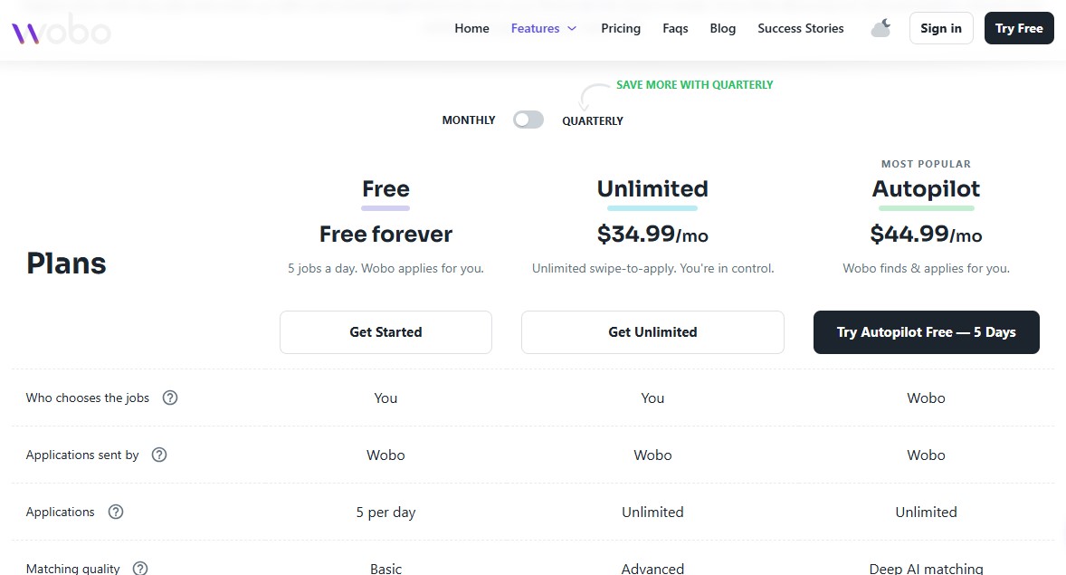Image resolution: width=1066 pixels, height=575 pixels.
Task: Click the QUARTERLY label
Action: point(592,120)
